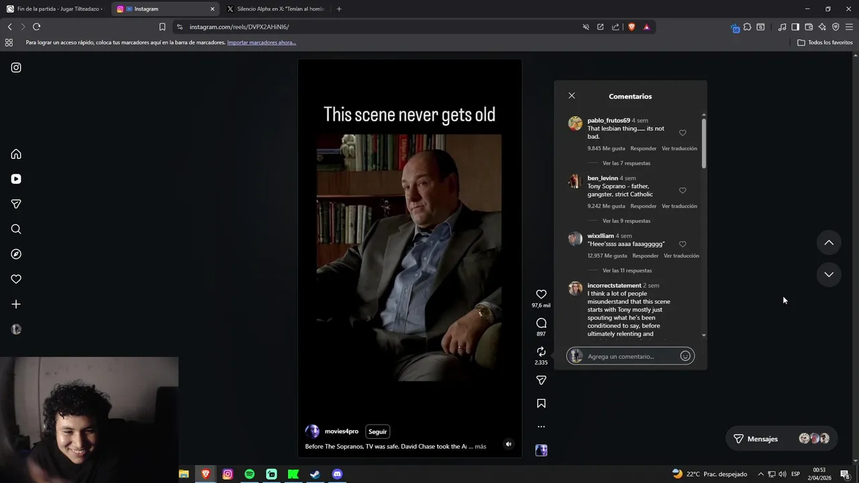The width and height of the screenshot is (859, 483).
Task: Open the profile avatar in the left sidebar
Action: (16, 329)
